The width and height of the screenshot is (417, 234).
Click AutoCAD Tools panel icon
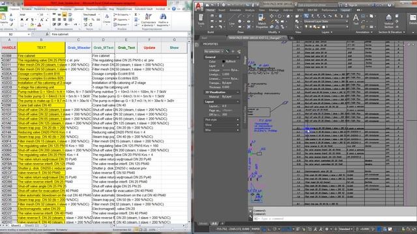pos(201,19)
